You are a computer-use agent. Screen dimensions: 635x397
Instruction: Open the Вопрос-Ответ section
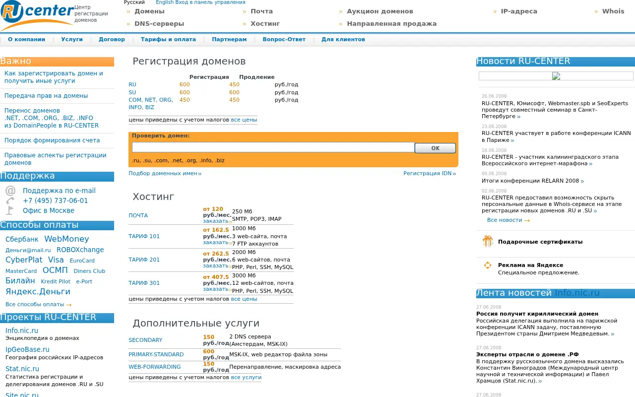284,39
